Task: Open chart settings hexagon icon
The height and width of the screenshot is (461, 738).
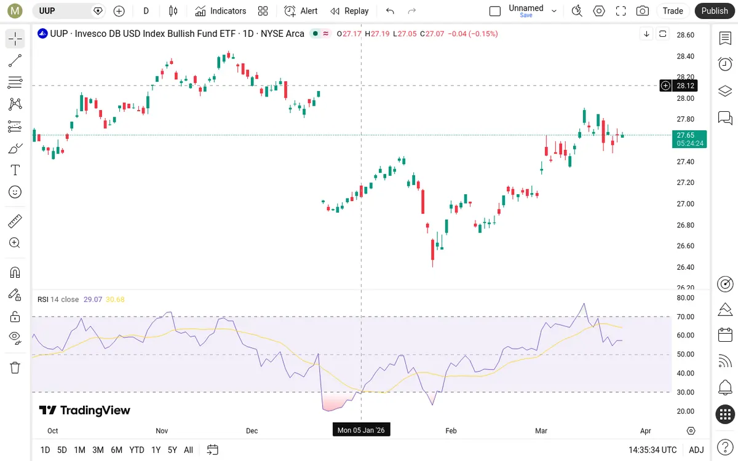Action: tap(599, 11)
